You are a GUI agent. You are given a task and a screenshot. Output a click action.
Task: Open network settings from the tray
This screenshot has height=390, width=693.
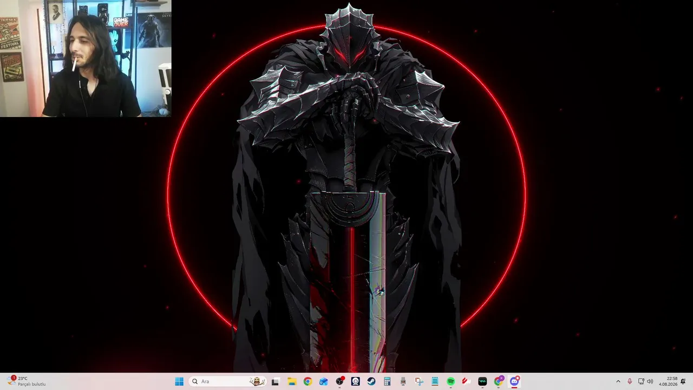click(x=642, y=381)
